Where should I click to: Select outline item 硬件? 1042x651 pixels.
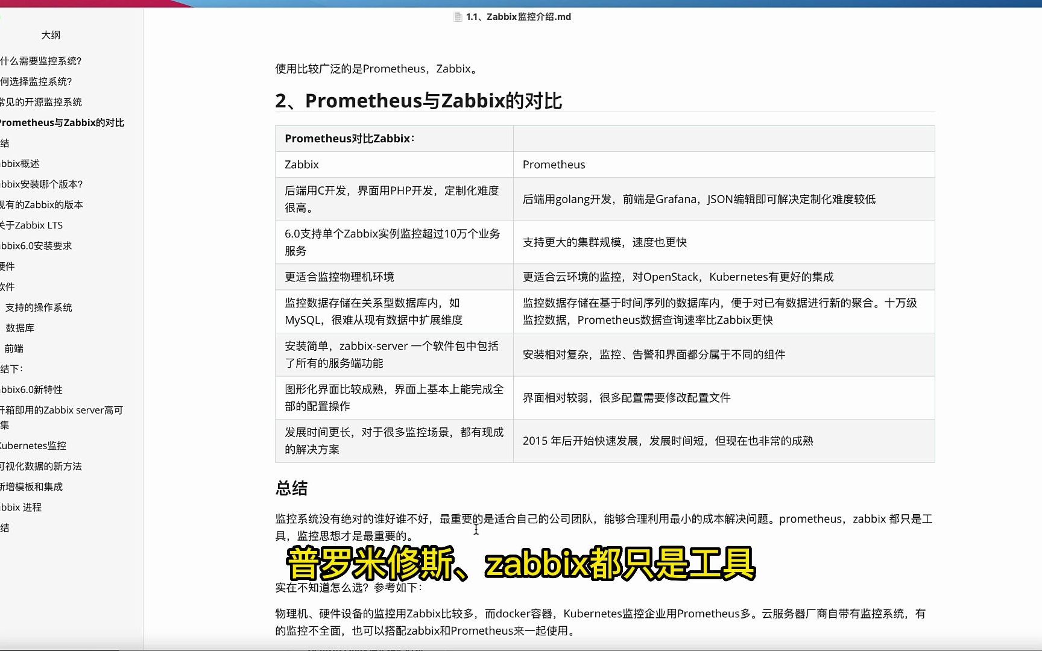7,266
